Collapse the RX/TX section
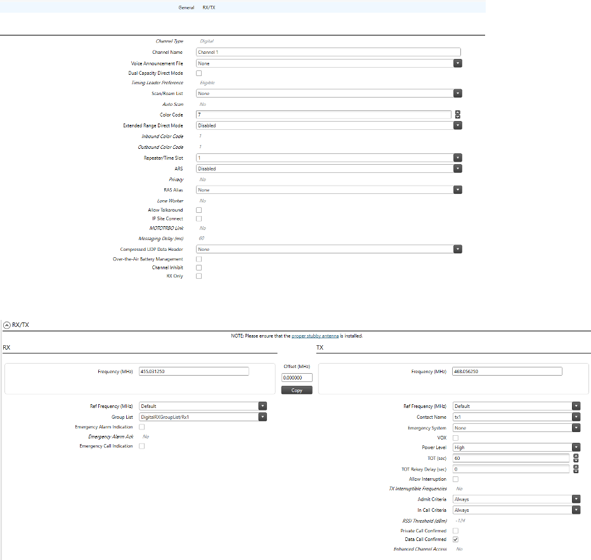591x560 pixels. 5,324
